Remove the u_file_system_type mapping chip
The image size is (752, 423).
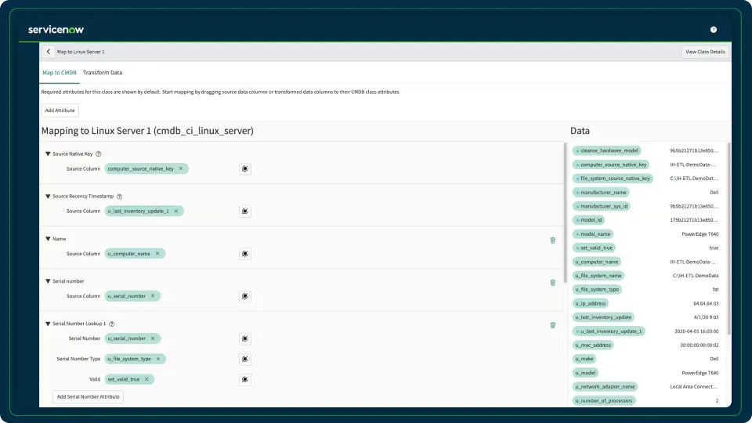pyautogui.click(x=158, y=359)
